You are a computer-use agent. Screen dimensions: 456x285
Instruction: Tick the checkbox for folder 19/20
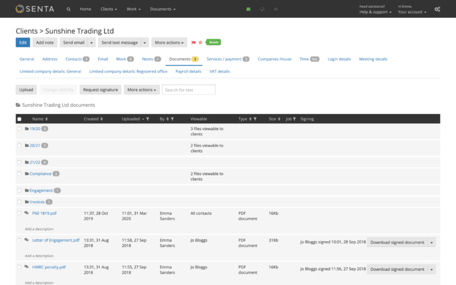pyautogui.click(x=20, y=128)
